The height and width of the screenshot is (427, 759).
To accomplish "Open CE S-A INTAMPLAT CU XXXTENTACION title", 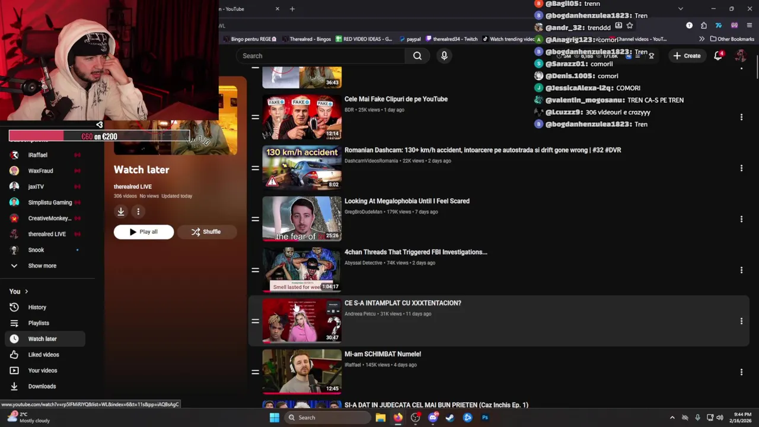I will click(403, 303).
